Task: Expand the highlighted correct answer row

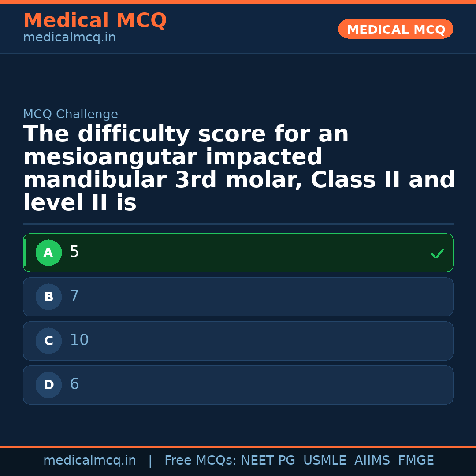Action: (238, 253)
